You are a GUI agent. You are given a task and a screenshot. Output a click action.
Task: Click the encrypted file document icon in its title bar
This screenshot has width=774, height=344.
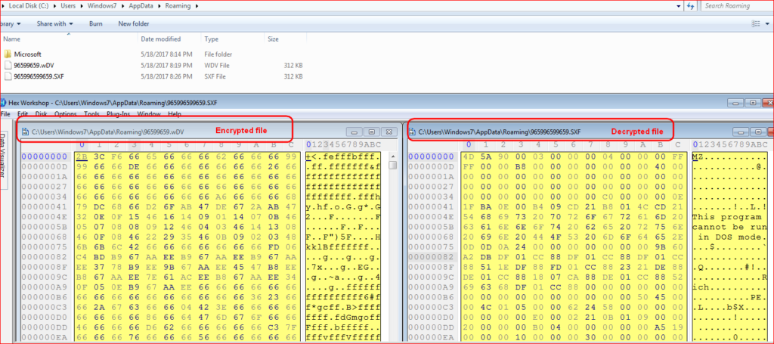click(x=25, y=132)
